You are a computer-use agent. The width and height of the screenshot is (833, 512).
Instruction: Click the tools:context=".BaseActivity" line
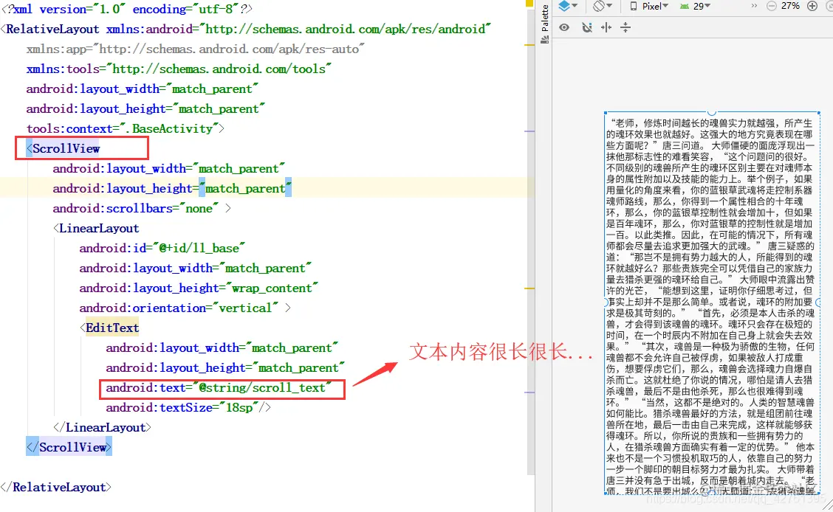pyautogui.click(x=125, y=129)
